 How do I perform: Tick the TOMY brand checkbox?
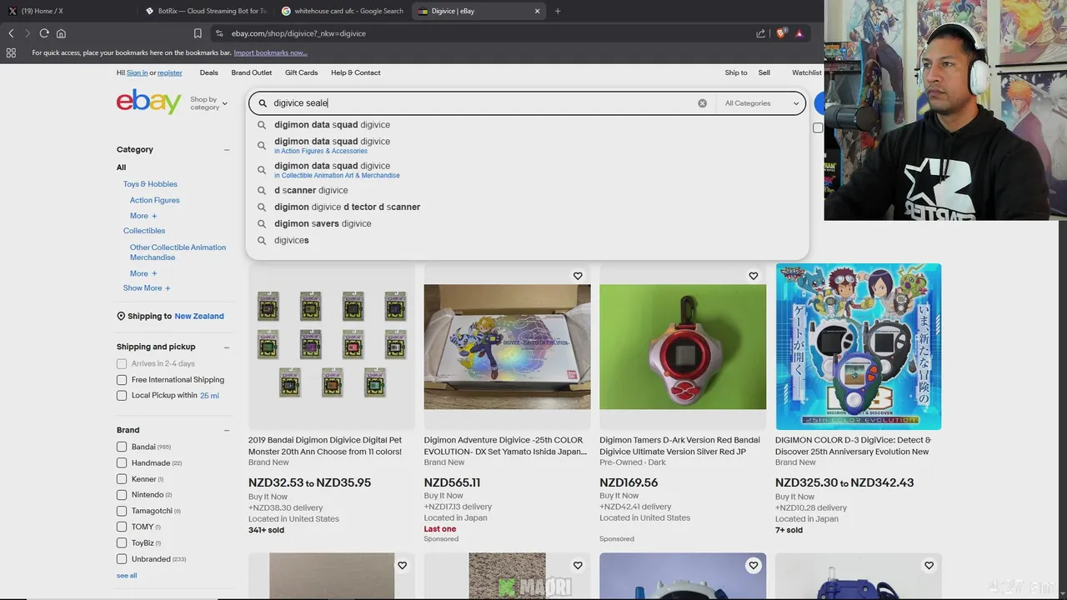point(122,527)
